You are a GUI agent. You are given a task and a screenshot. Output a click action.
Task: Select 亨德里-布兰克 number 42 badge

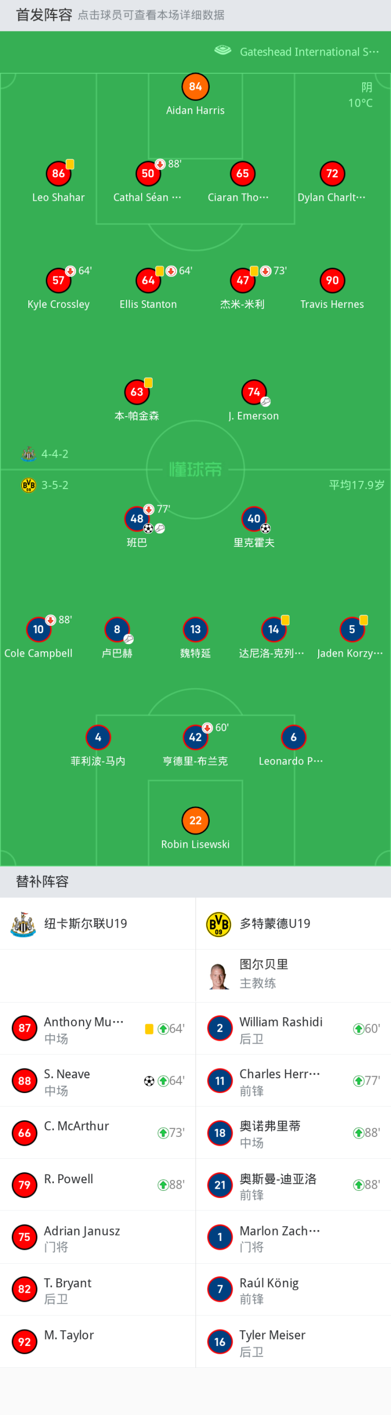195,737
